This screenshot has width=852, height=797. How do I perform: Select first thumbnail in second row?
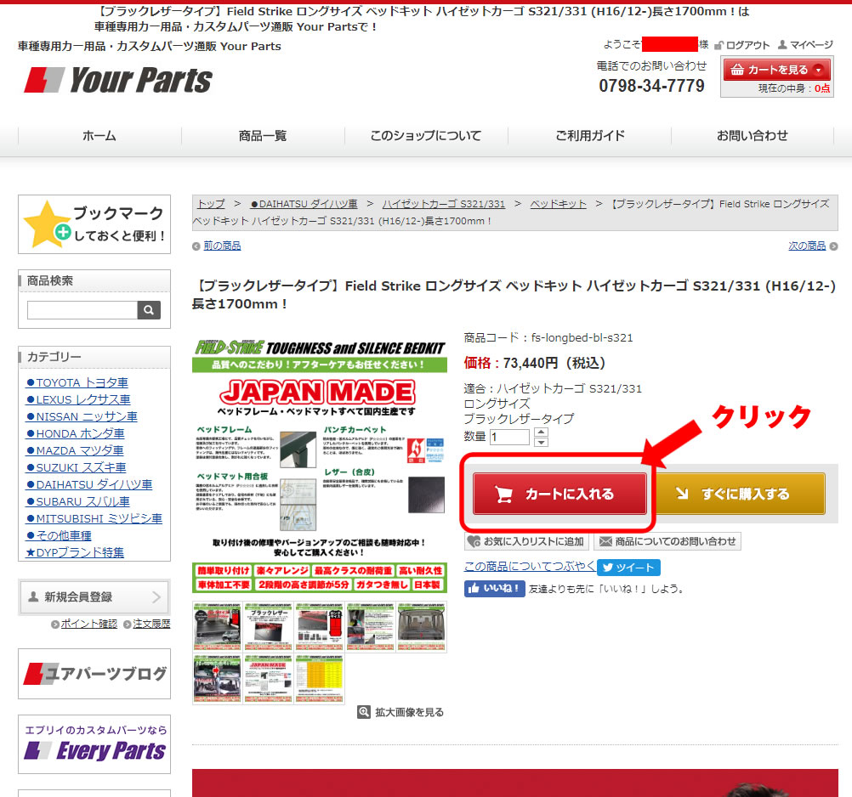click(218, 679)
